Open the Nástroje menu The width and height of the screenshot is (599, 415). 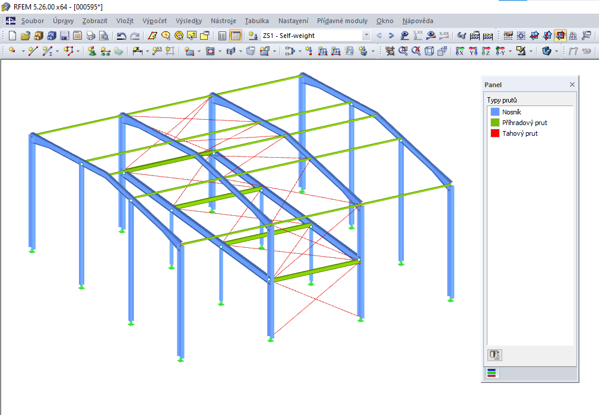pos(223,21)
